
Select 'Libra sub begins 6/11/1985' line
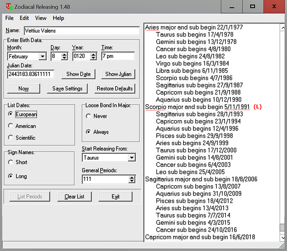pos(192,71)
